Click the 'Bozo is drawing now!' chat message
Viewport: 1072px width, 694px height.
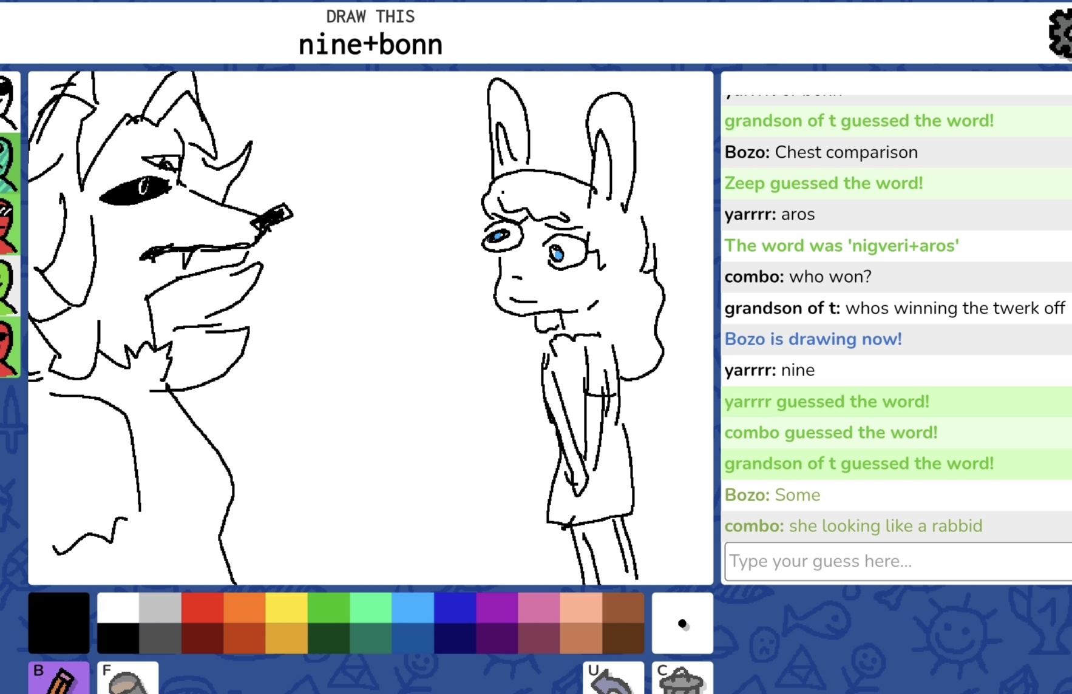pos(813,339)
